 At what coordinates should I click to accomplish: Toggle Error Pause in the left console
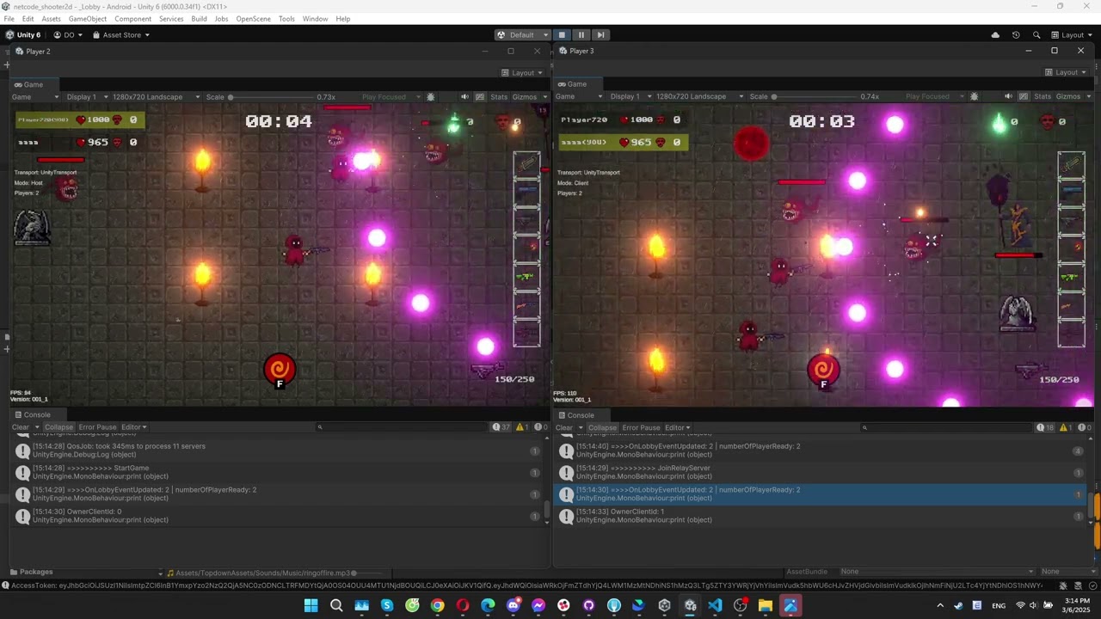click(97, 427)
